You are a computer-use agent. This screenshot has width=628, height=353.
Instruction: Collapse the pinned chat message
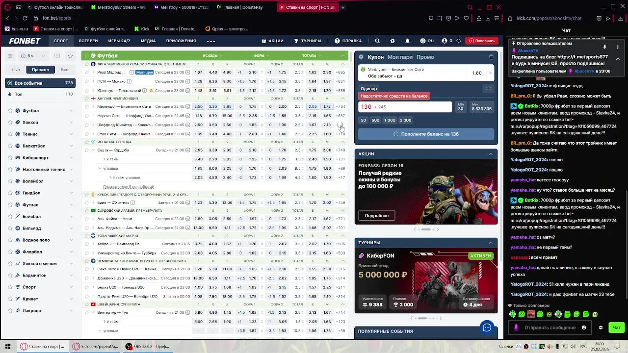618,59
